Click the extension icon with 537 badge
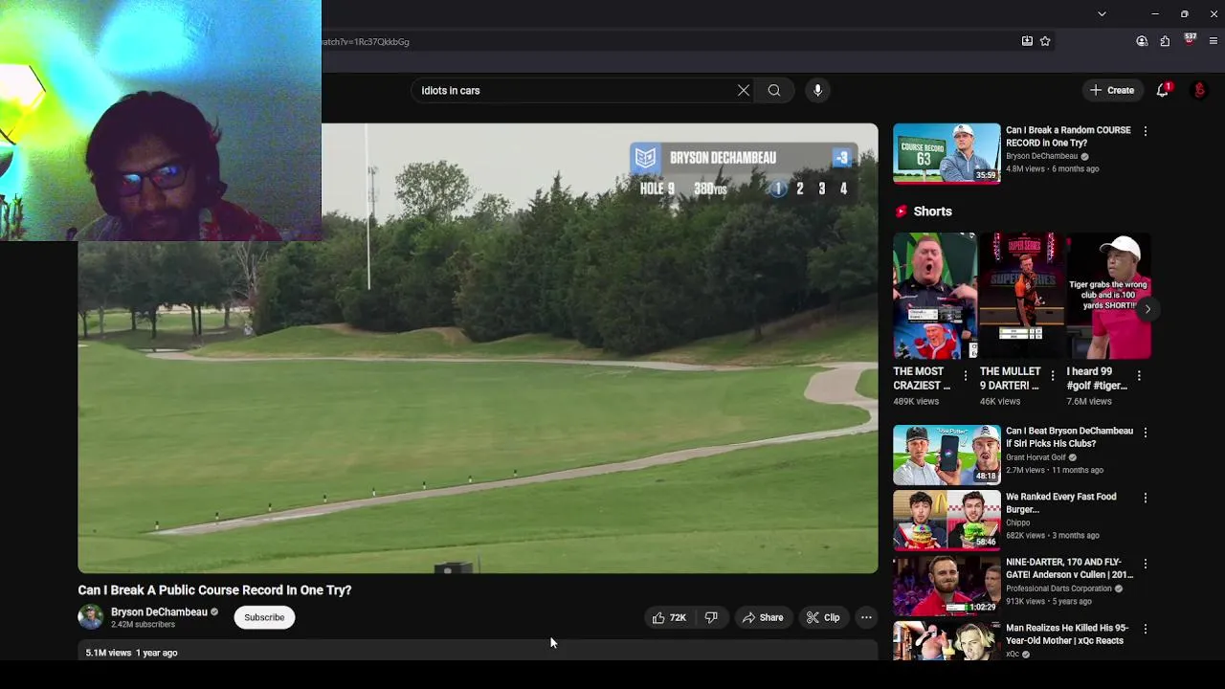 coord(1190,40)
